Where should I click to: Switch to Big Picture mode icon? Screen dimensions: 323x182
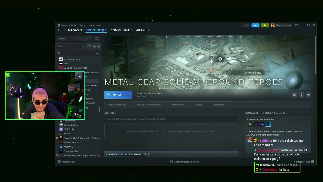click(297, 25)
